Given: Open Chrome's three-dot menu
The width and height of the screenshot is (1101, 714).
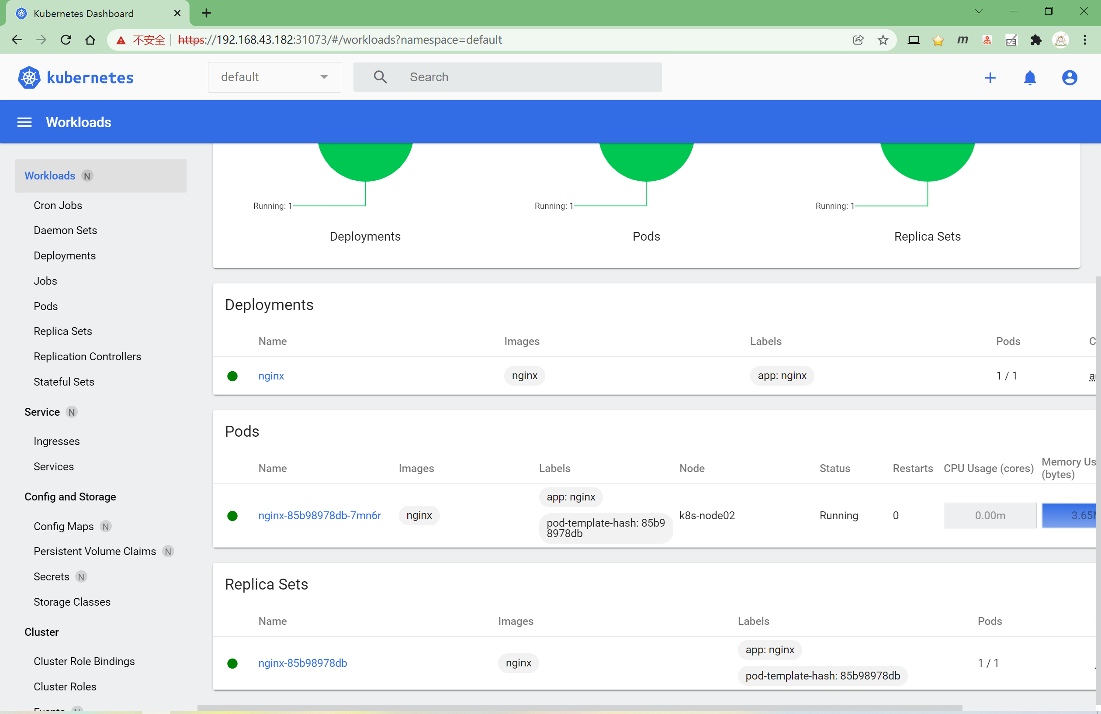Looking at the screenshot, I should 1085,40.
